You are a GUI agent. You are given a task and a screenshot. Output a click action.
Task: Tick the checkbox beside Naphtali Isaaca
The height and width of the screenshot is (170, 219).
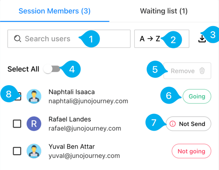(x=18, y=96)
